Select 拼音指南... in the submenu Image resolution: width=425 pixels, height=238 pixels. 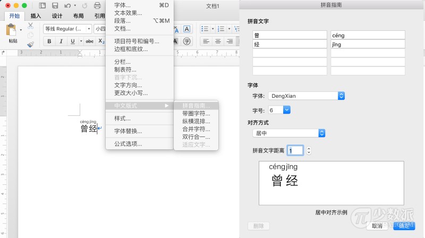point(196,106)
